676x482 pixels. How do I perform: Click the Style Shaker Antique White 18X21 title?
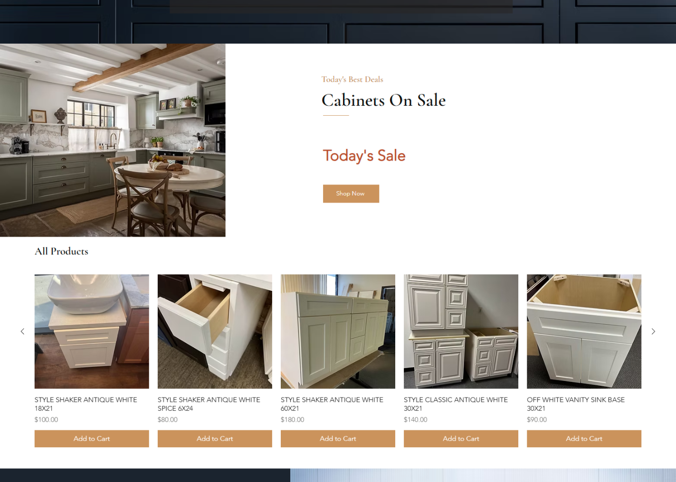86,404
